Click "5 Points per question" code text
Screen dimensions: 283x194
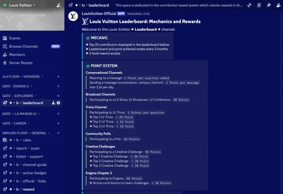[x=146, y=113]
